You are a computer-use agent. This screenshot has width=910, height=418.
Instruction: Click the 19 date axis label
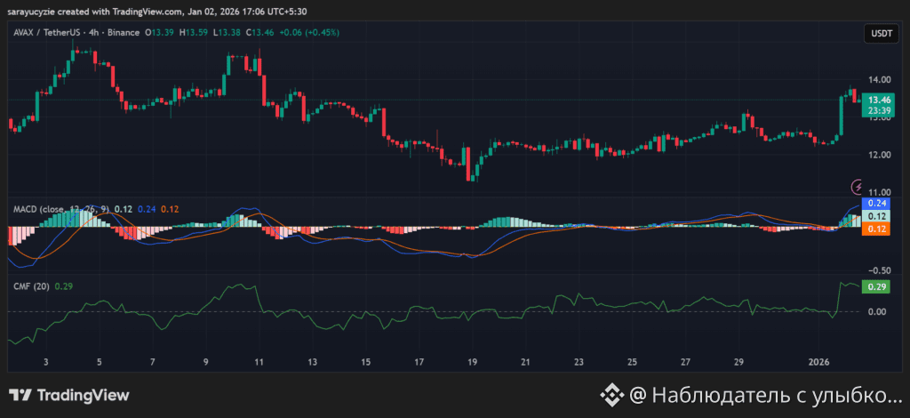point(472,362)
